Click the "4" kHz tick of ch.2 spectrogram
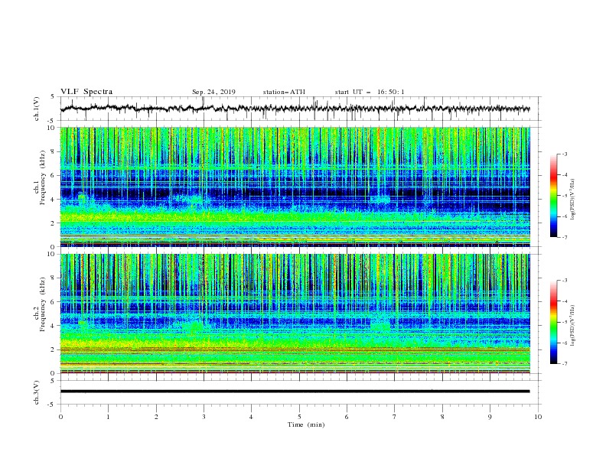This screenshot has width=606, height=468. point(54,326)
